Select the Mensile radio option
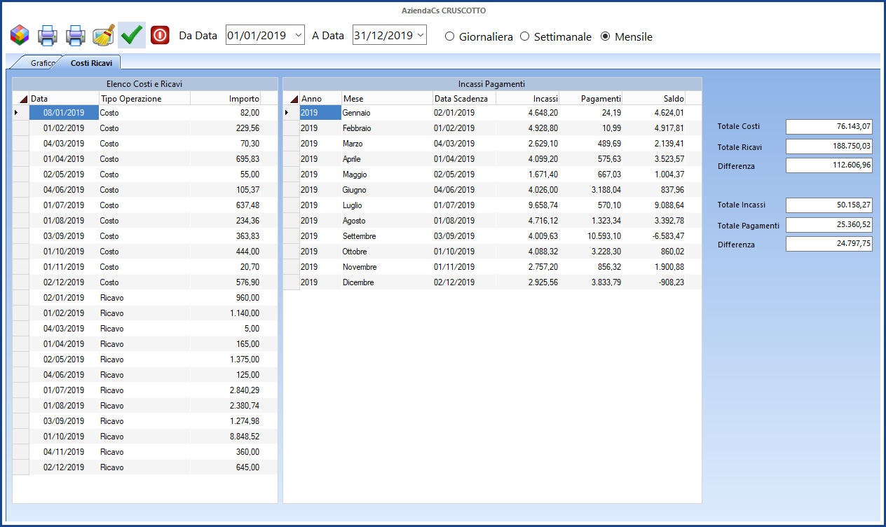The image size is (886, 527). 606,36
